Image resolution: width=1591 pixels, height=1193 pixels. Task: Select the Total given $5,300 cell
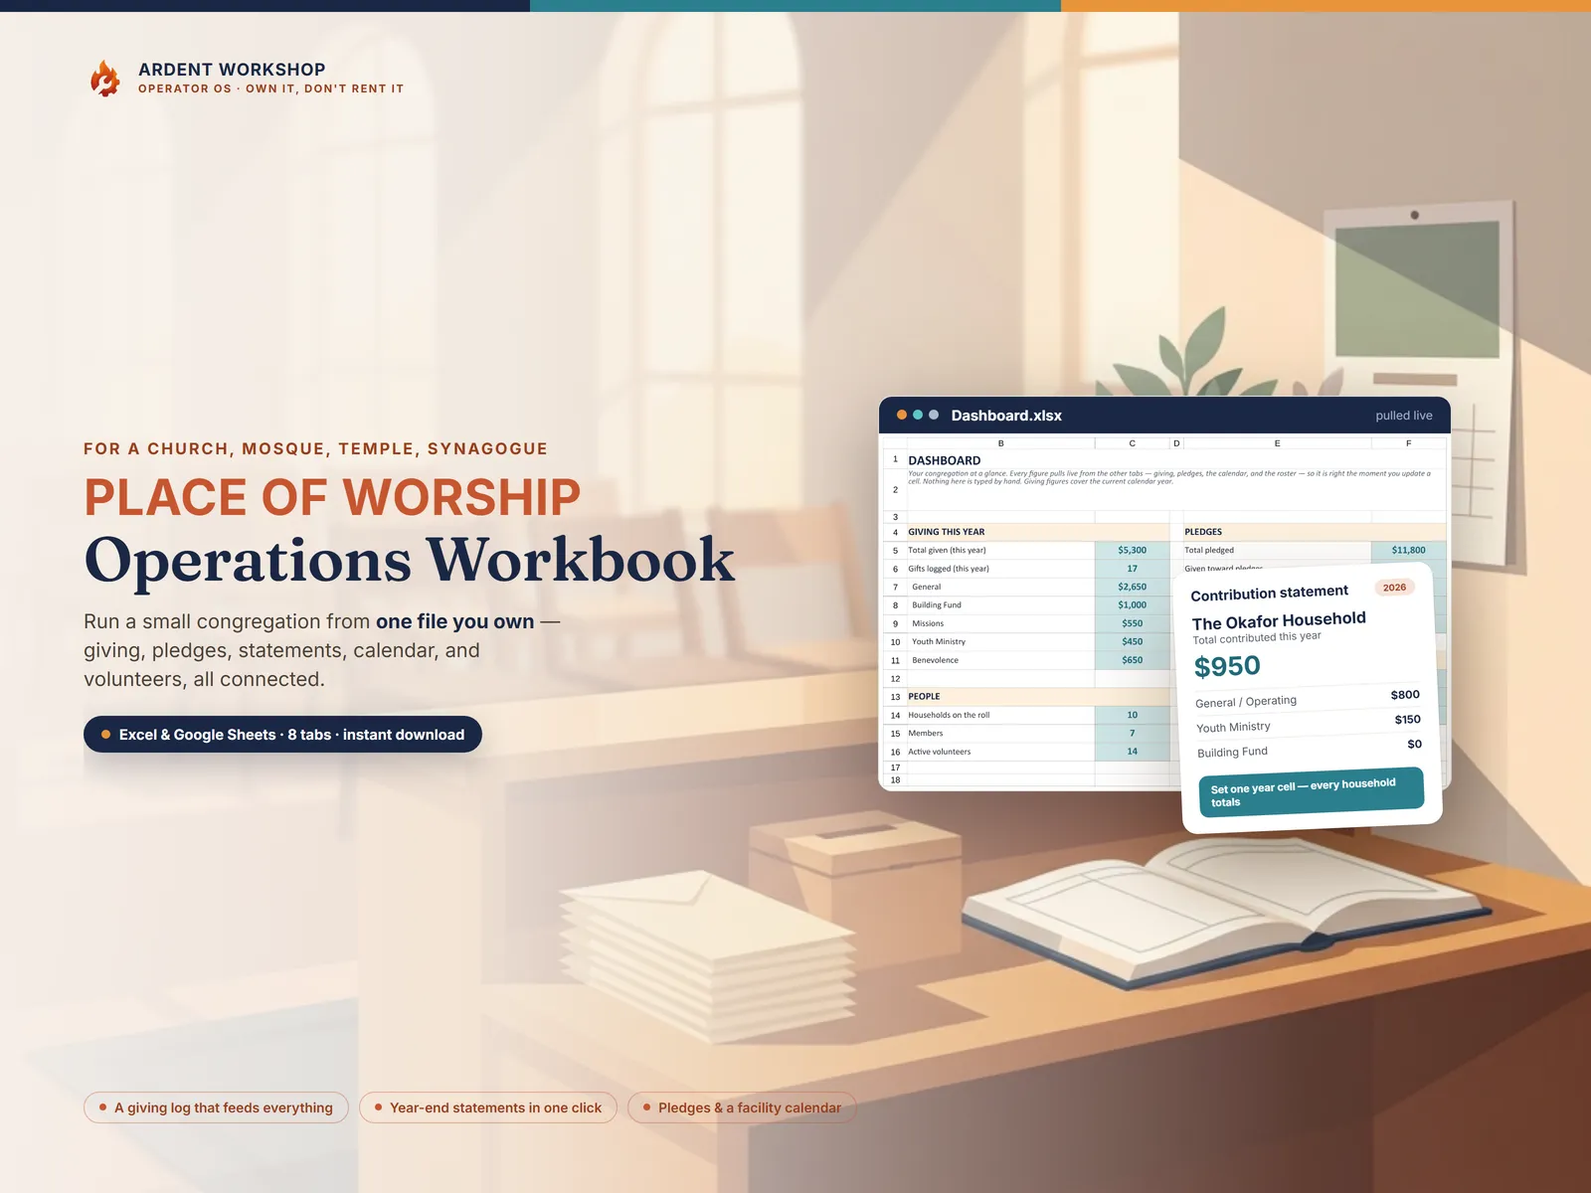click(x=1132, y=550)
